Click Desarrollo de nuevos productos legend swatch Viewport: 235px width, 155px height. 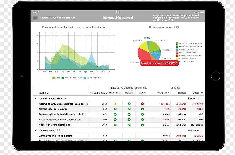coord(177,56)
